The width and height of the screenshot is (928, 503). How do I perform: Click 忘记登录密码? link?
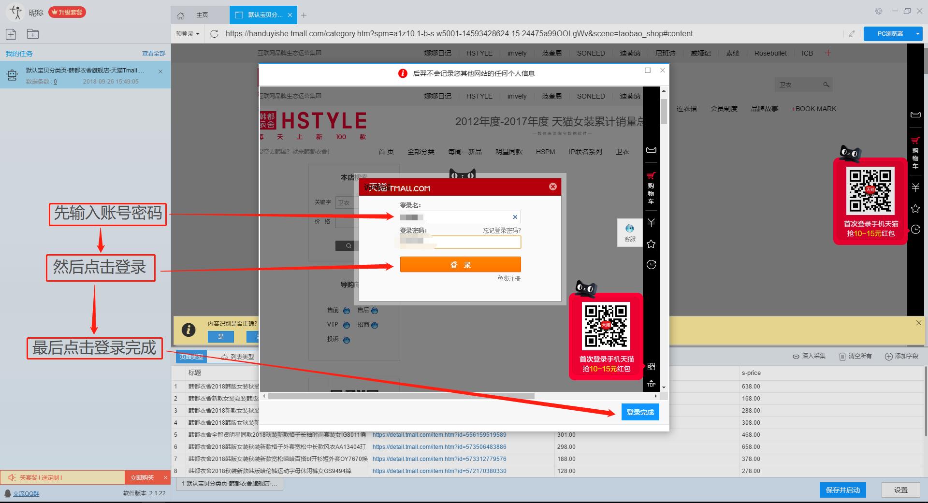pos(502,230)
